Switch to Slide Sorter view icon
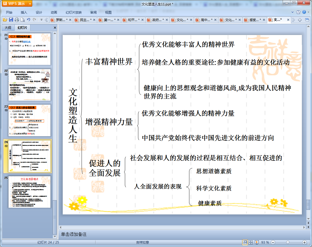Image resolution: width=312 pixels, height=247 pixels. point(251,242)
